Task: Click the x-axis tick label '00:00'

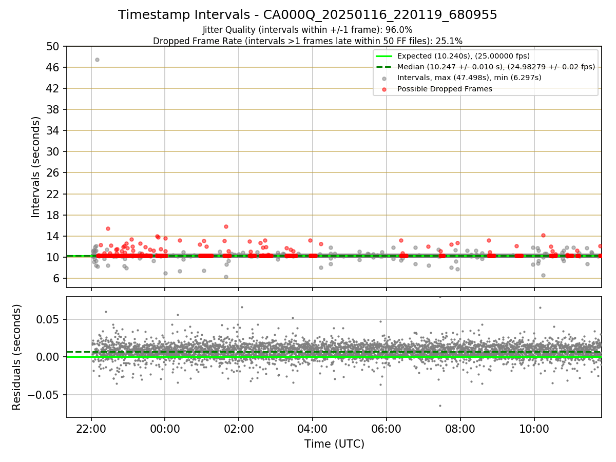Action: 165,428
